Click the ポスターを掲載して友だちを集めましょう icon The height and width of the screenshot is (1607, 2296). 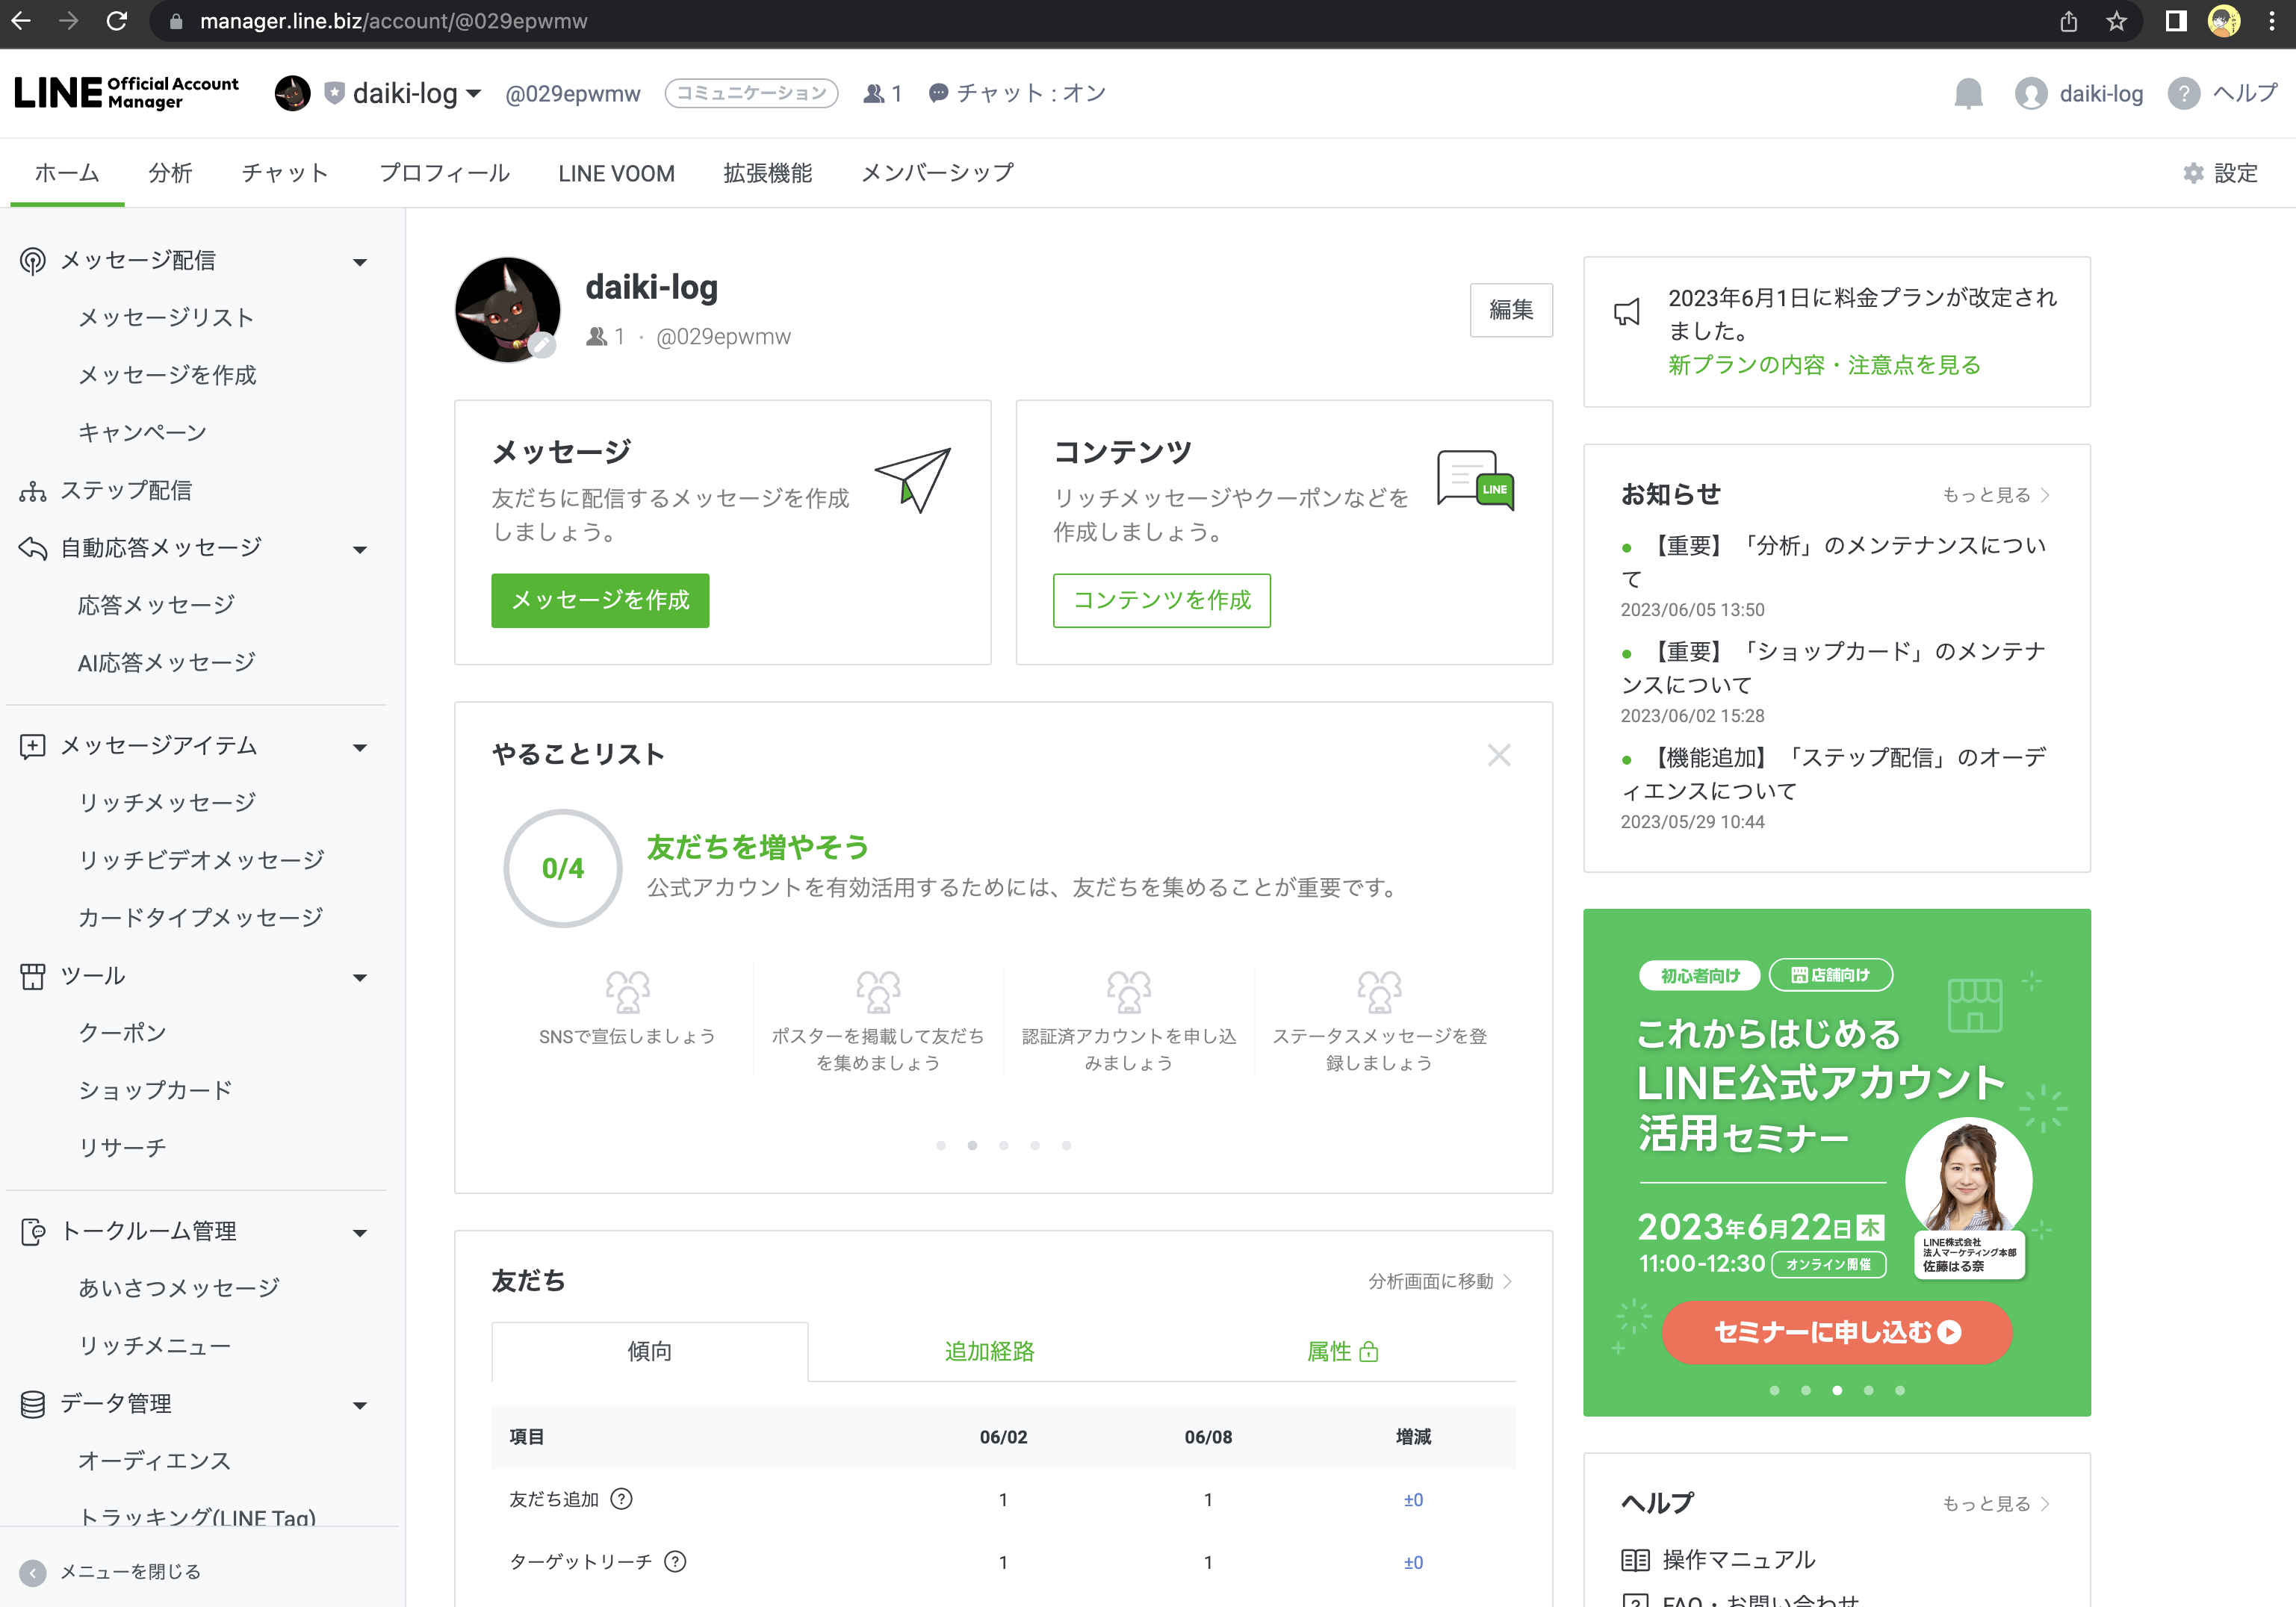878,992
